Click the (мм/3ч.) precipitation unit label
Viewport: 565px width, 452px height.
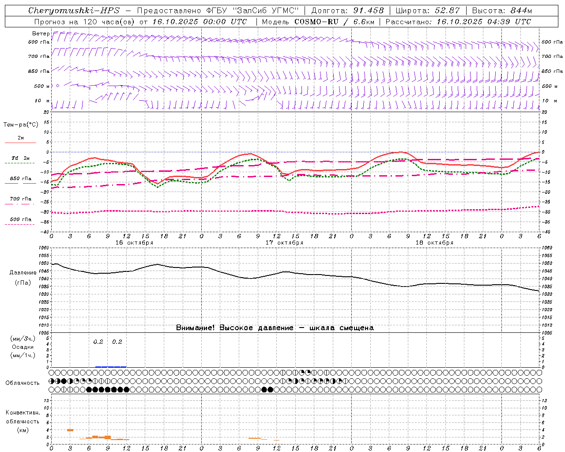(23, 339)
